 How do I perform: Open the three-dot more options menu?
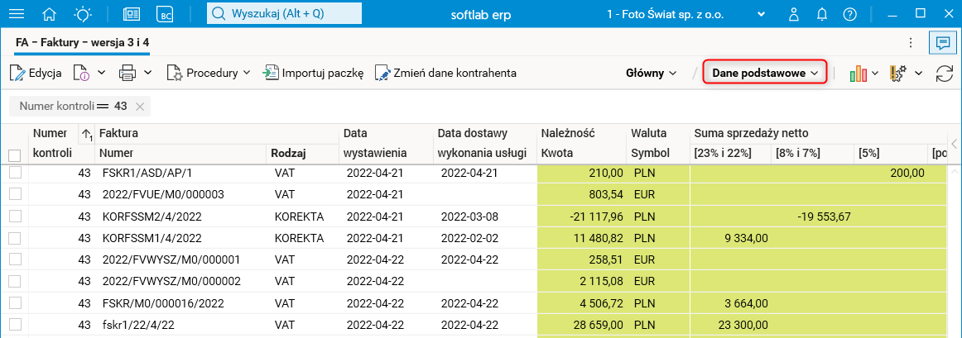pyautogui.click(x=911, y=42)
